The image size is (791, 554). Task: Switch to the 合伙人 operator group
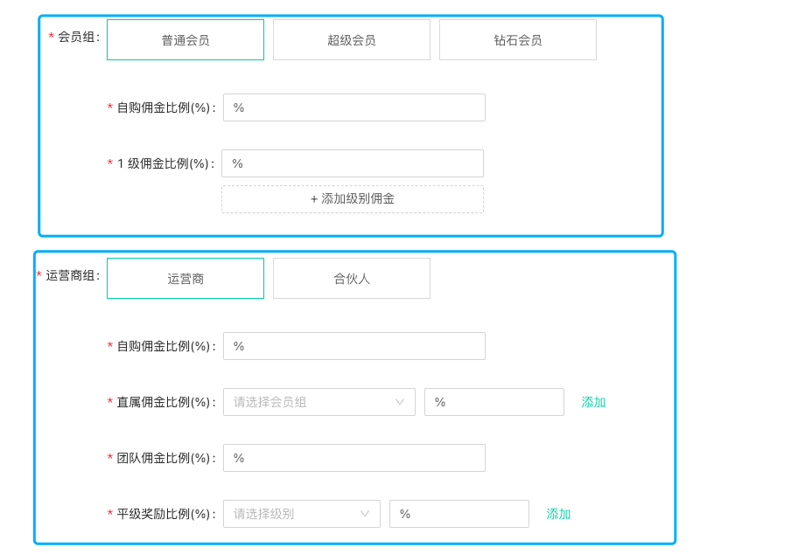click(x=352, y=279)
